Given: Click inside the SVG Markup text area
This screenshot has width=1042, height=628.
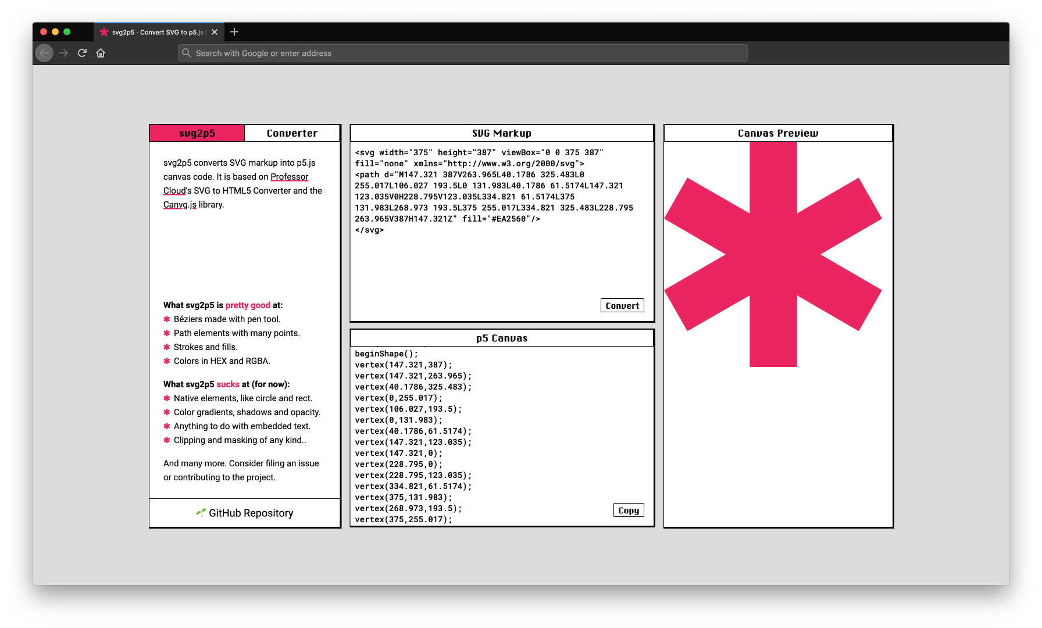Looking at the screenshot, I should [x=502, y=231].
